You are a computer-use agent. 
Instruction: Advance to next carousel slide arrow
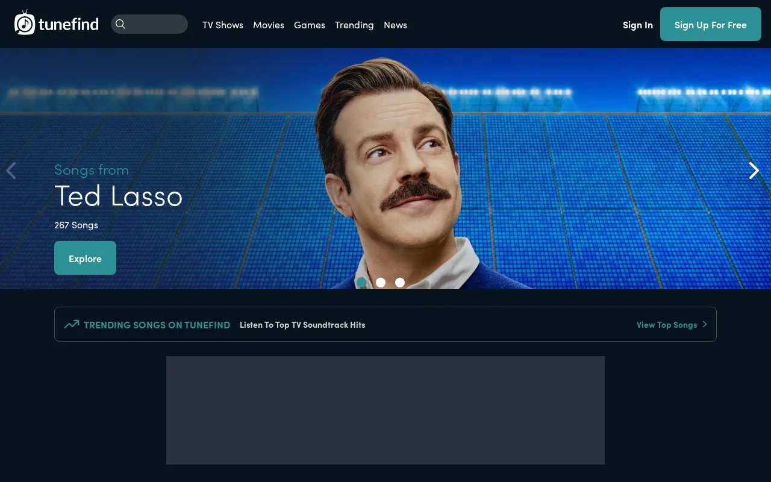[x=754, y=171]
